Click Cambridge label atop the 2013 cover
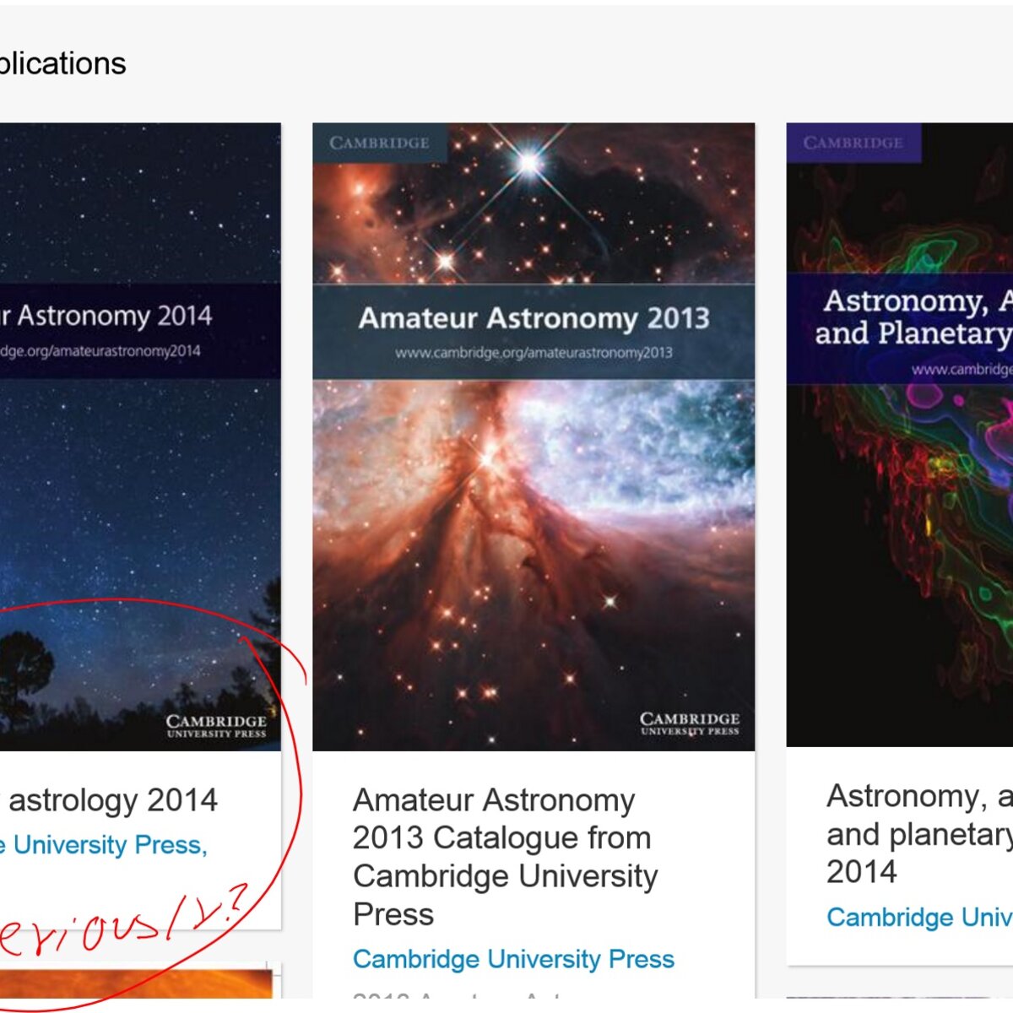Viewport: 1013px width, 1013px height. [x=380, y=143]
